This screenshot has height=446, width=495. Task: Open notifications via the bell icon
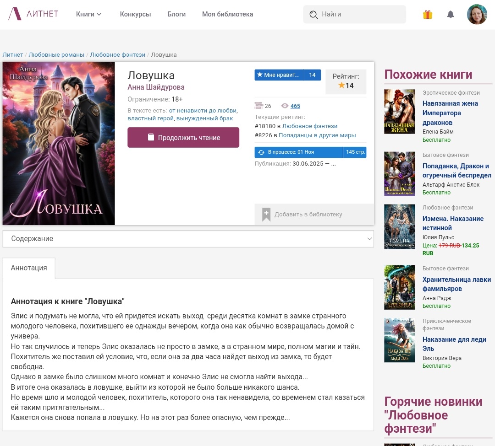[451, 15]
